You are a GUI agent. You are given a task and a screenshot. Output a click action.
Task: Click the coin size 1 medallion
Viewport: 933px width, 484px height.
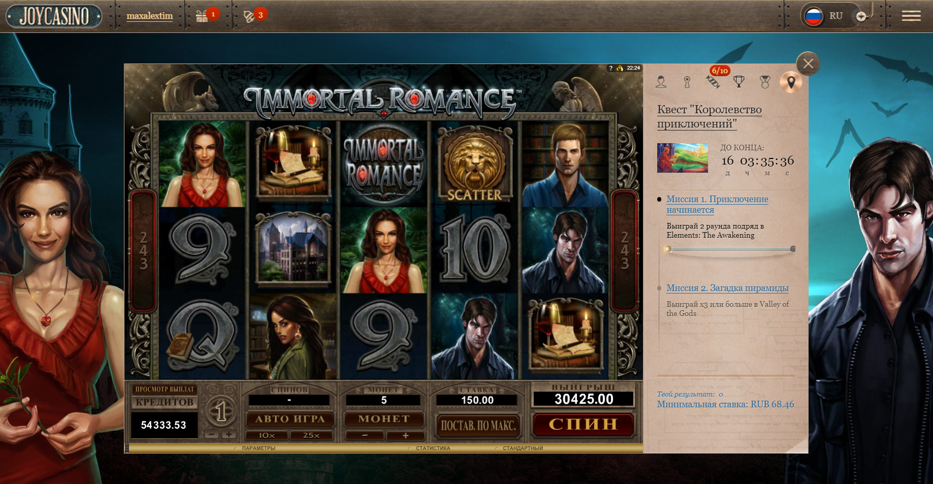[220, 412]
